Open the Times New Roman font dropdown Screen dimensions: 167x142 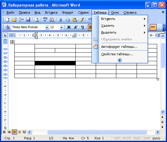point(47,27)
